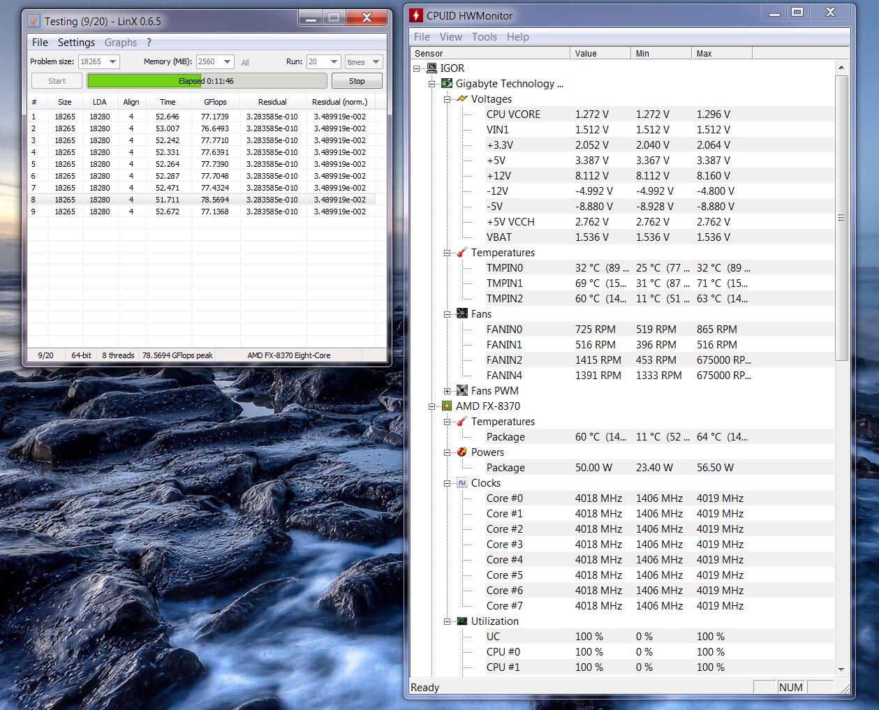
Task: Click the AMD FX-8370 processor icon
Action: pyautogui.click(x=448, y=406)
